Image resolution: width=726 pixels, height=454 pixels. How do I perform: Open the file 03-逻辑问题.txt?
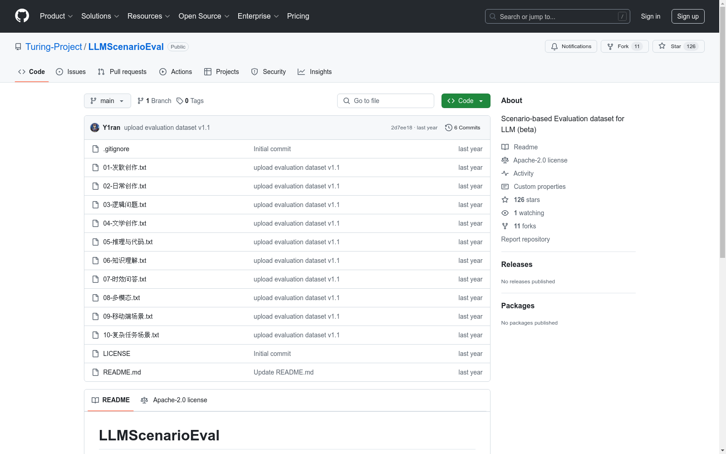click(x=125, y=205)
